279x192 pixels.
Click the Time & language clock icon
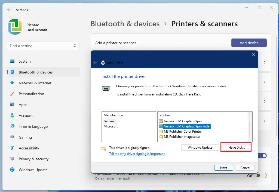[x=12, y=126]
